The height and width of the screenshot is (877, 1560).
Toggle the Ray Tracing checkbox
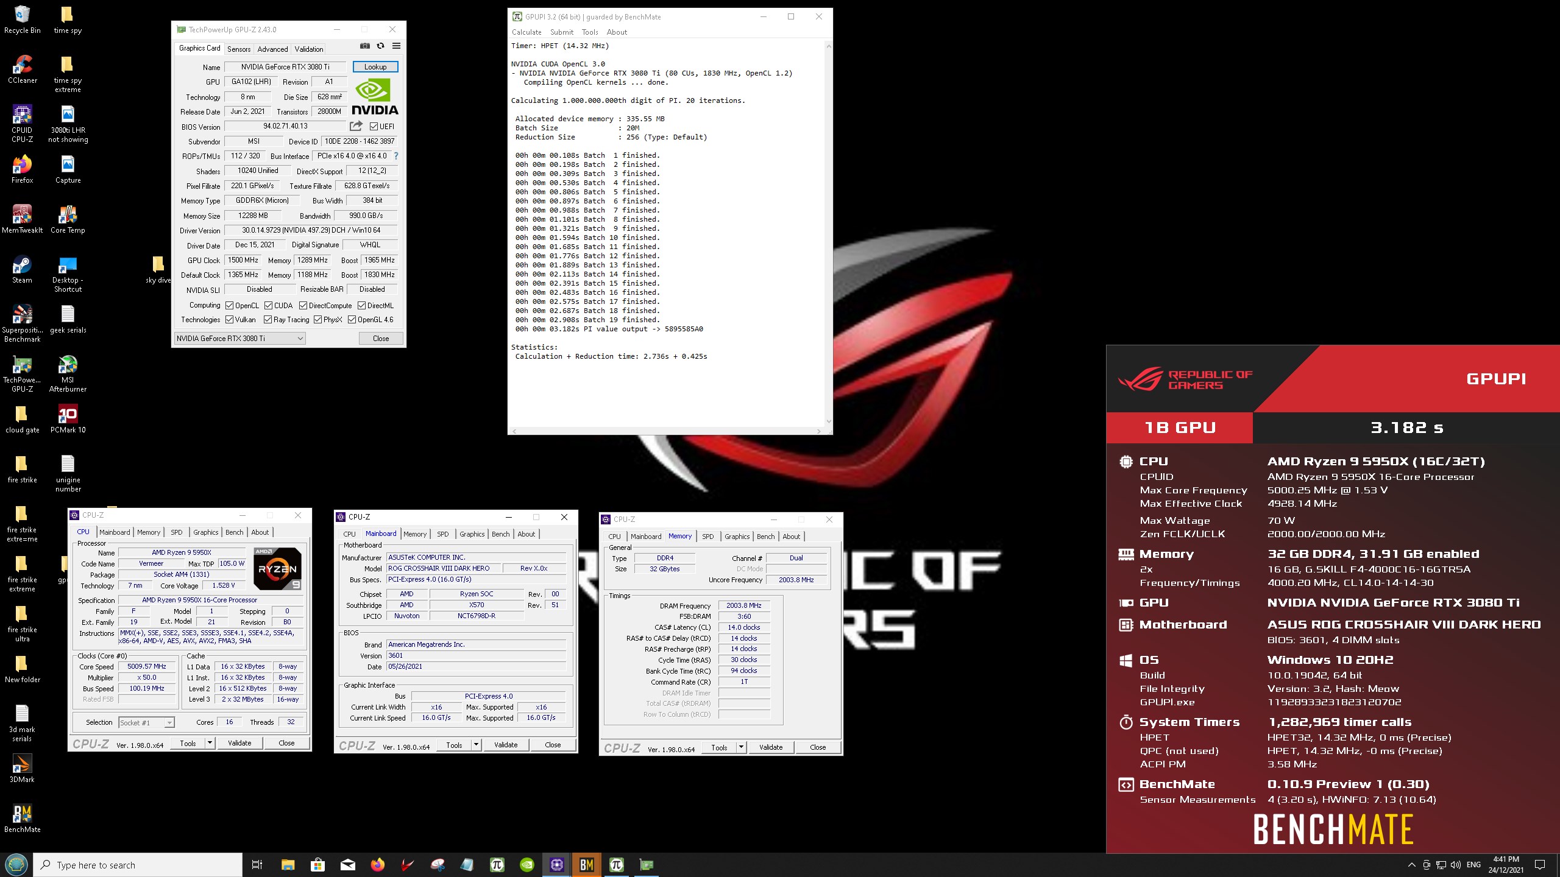[x=268, y=320]
